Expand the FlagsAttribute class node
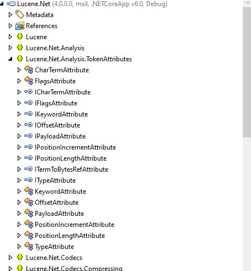The width and height of the screenshot is (251, 271). click(19, 81)
